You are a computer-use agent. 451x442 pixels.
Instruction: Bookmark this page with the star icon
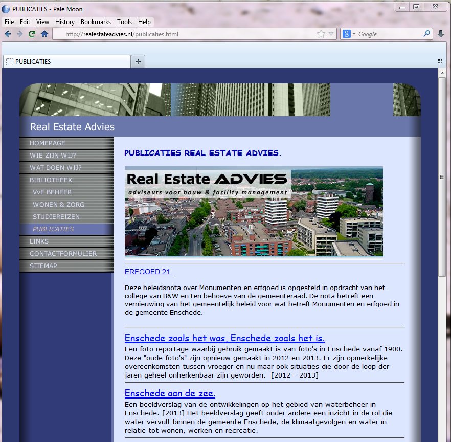321,34
